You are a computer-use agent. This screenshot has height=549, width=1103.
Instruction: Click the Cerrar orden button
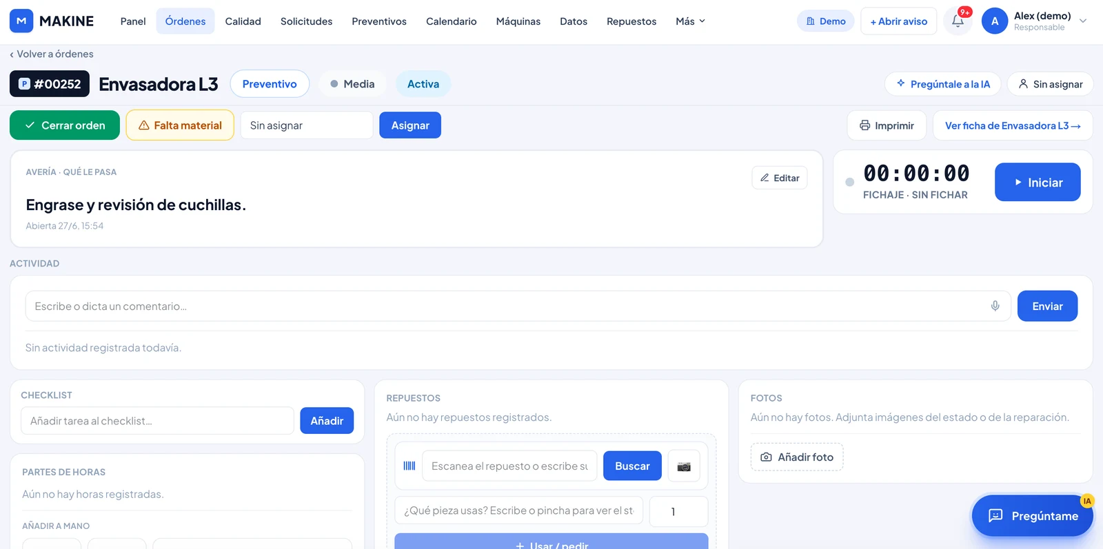(x=65, y=125)
